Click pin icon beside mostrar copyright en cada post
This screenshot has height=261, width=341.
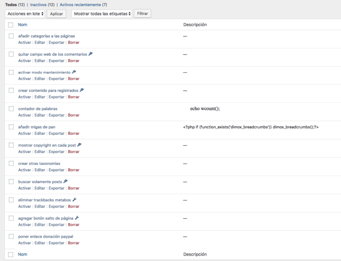click(79, 145)
